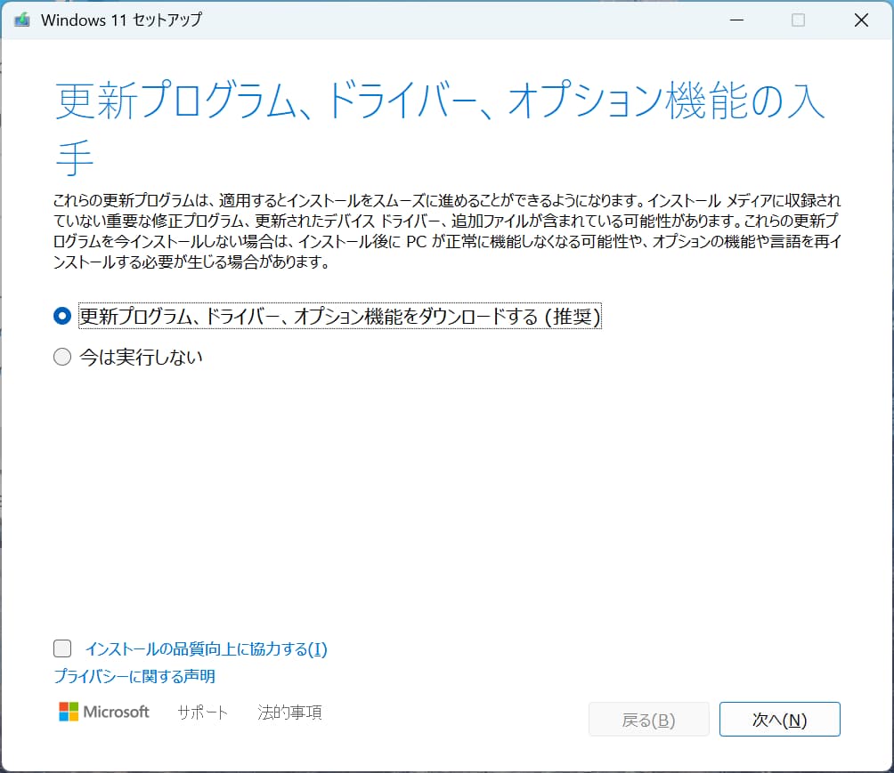894x773 pixels.
Task: Click the Windows 11 セットアップ title text
Action: [121, 20]
